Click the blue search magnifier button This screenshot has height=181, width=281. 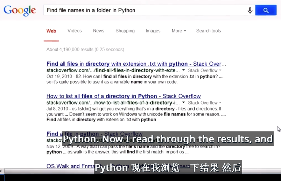coord(266,10)
